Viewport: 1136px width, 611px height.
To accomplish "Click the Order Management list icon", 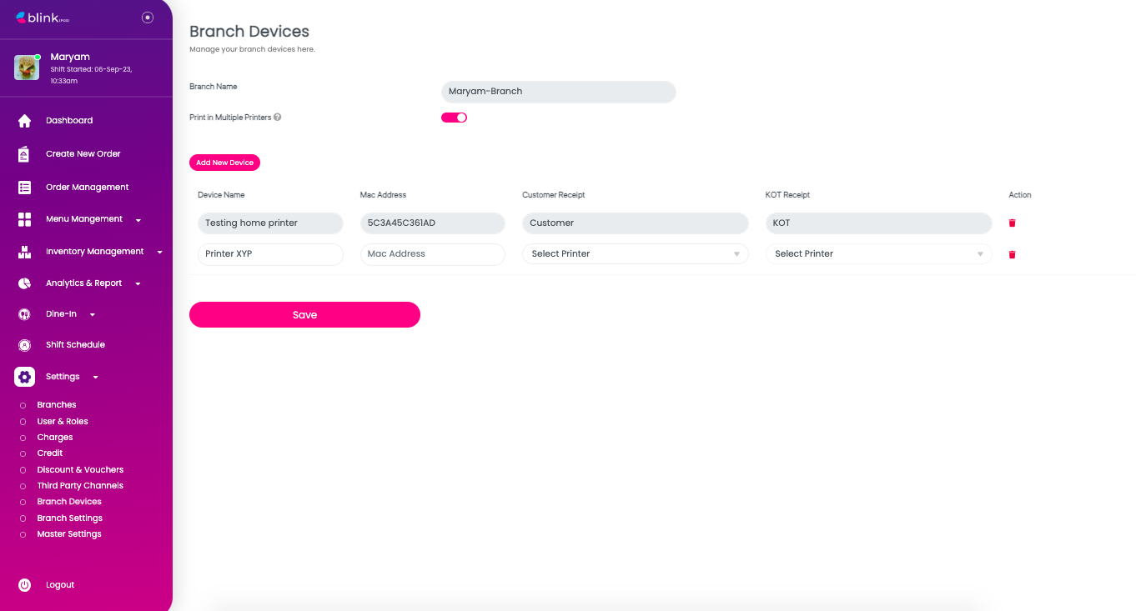I will coord(24,188).
